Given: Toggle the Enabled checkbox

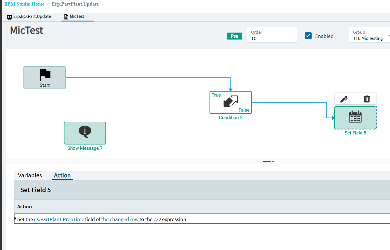Looking at the screenshot, I should (308, 36).
